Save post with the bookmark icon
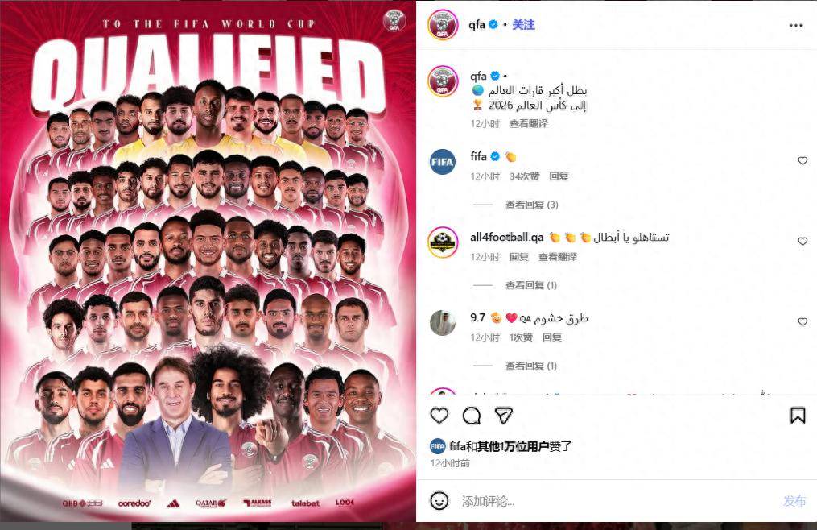 coord(797,416)
